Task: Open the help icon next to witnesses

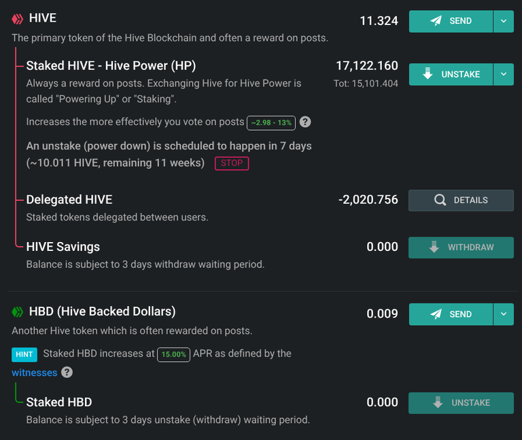Action: pos(67,372)
